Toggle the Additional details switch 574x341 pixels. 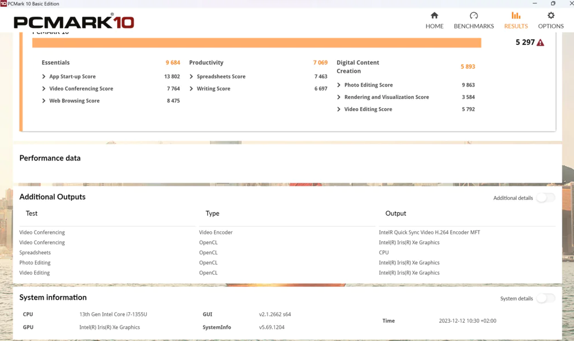[x=545, y=198]
